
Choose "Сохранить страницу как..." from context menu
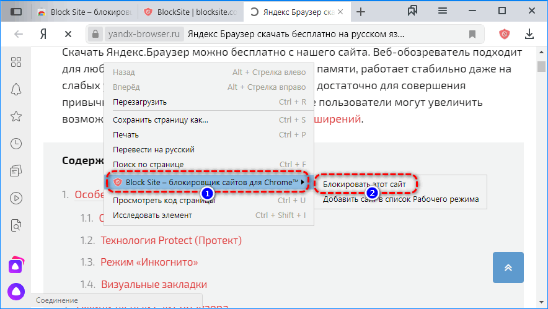(161, 120)
